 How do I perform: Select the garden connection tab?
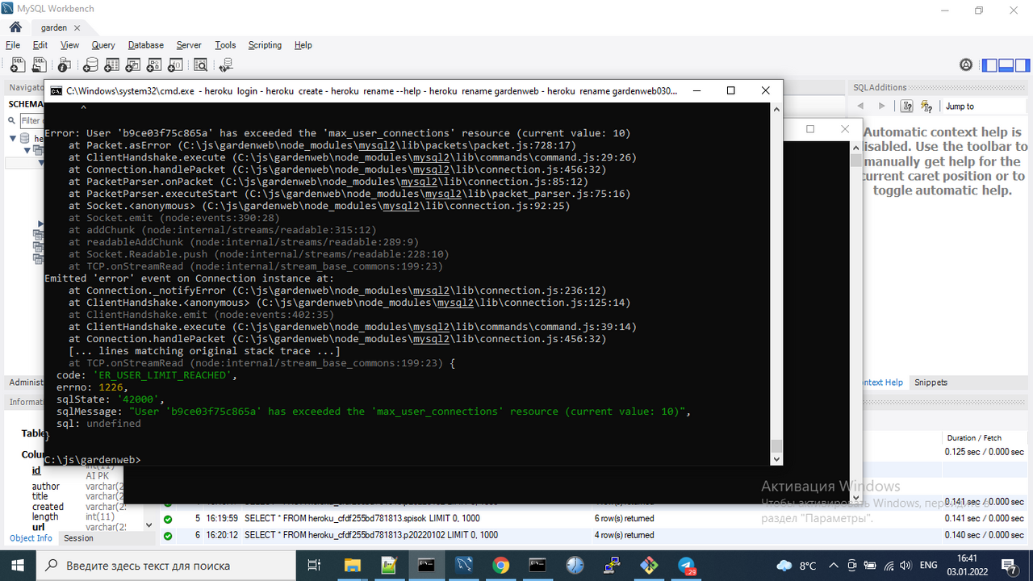click(54, 27)
